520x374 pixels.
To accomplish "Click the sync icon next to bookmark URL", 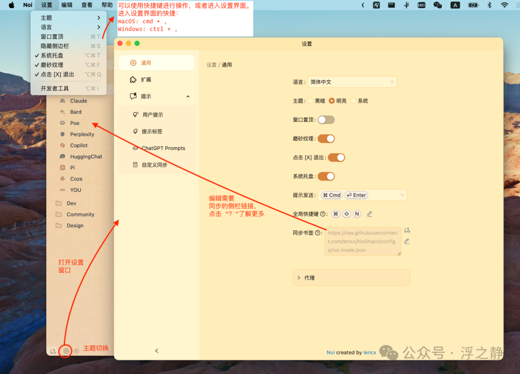I will tap(407, 230).
